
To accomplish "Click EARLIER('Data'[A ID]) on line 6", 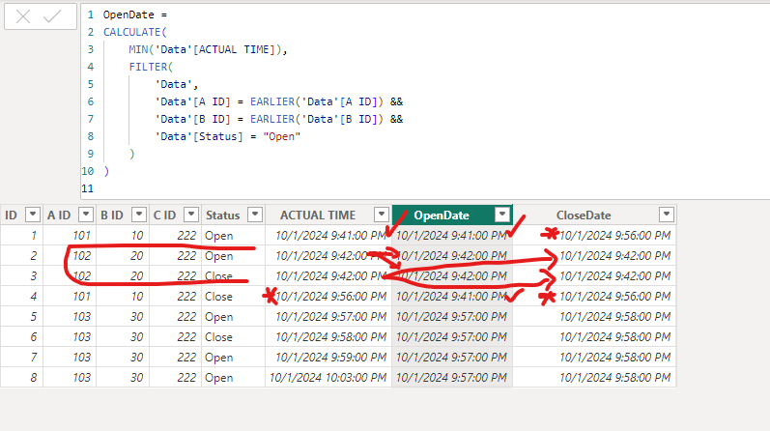I will [x=317, y=101].
